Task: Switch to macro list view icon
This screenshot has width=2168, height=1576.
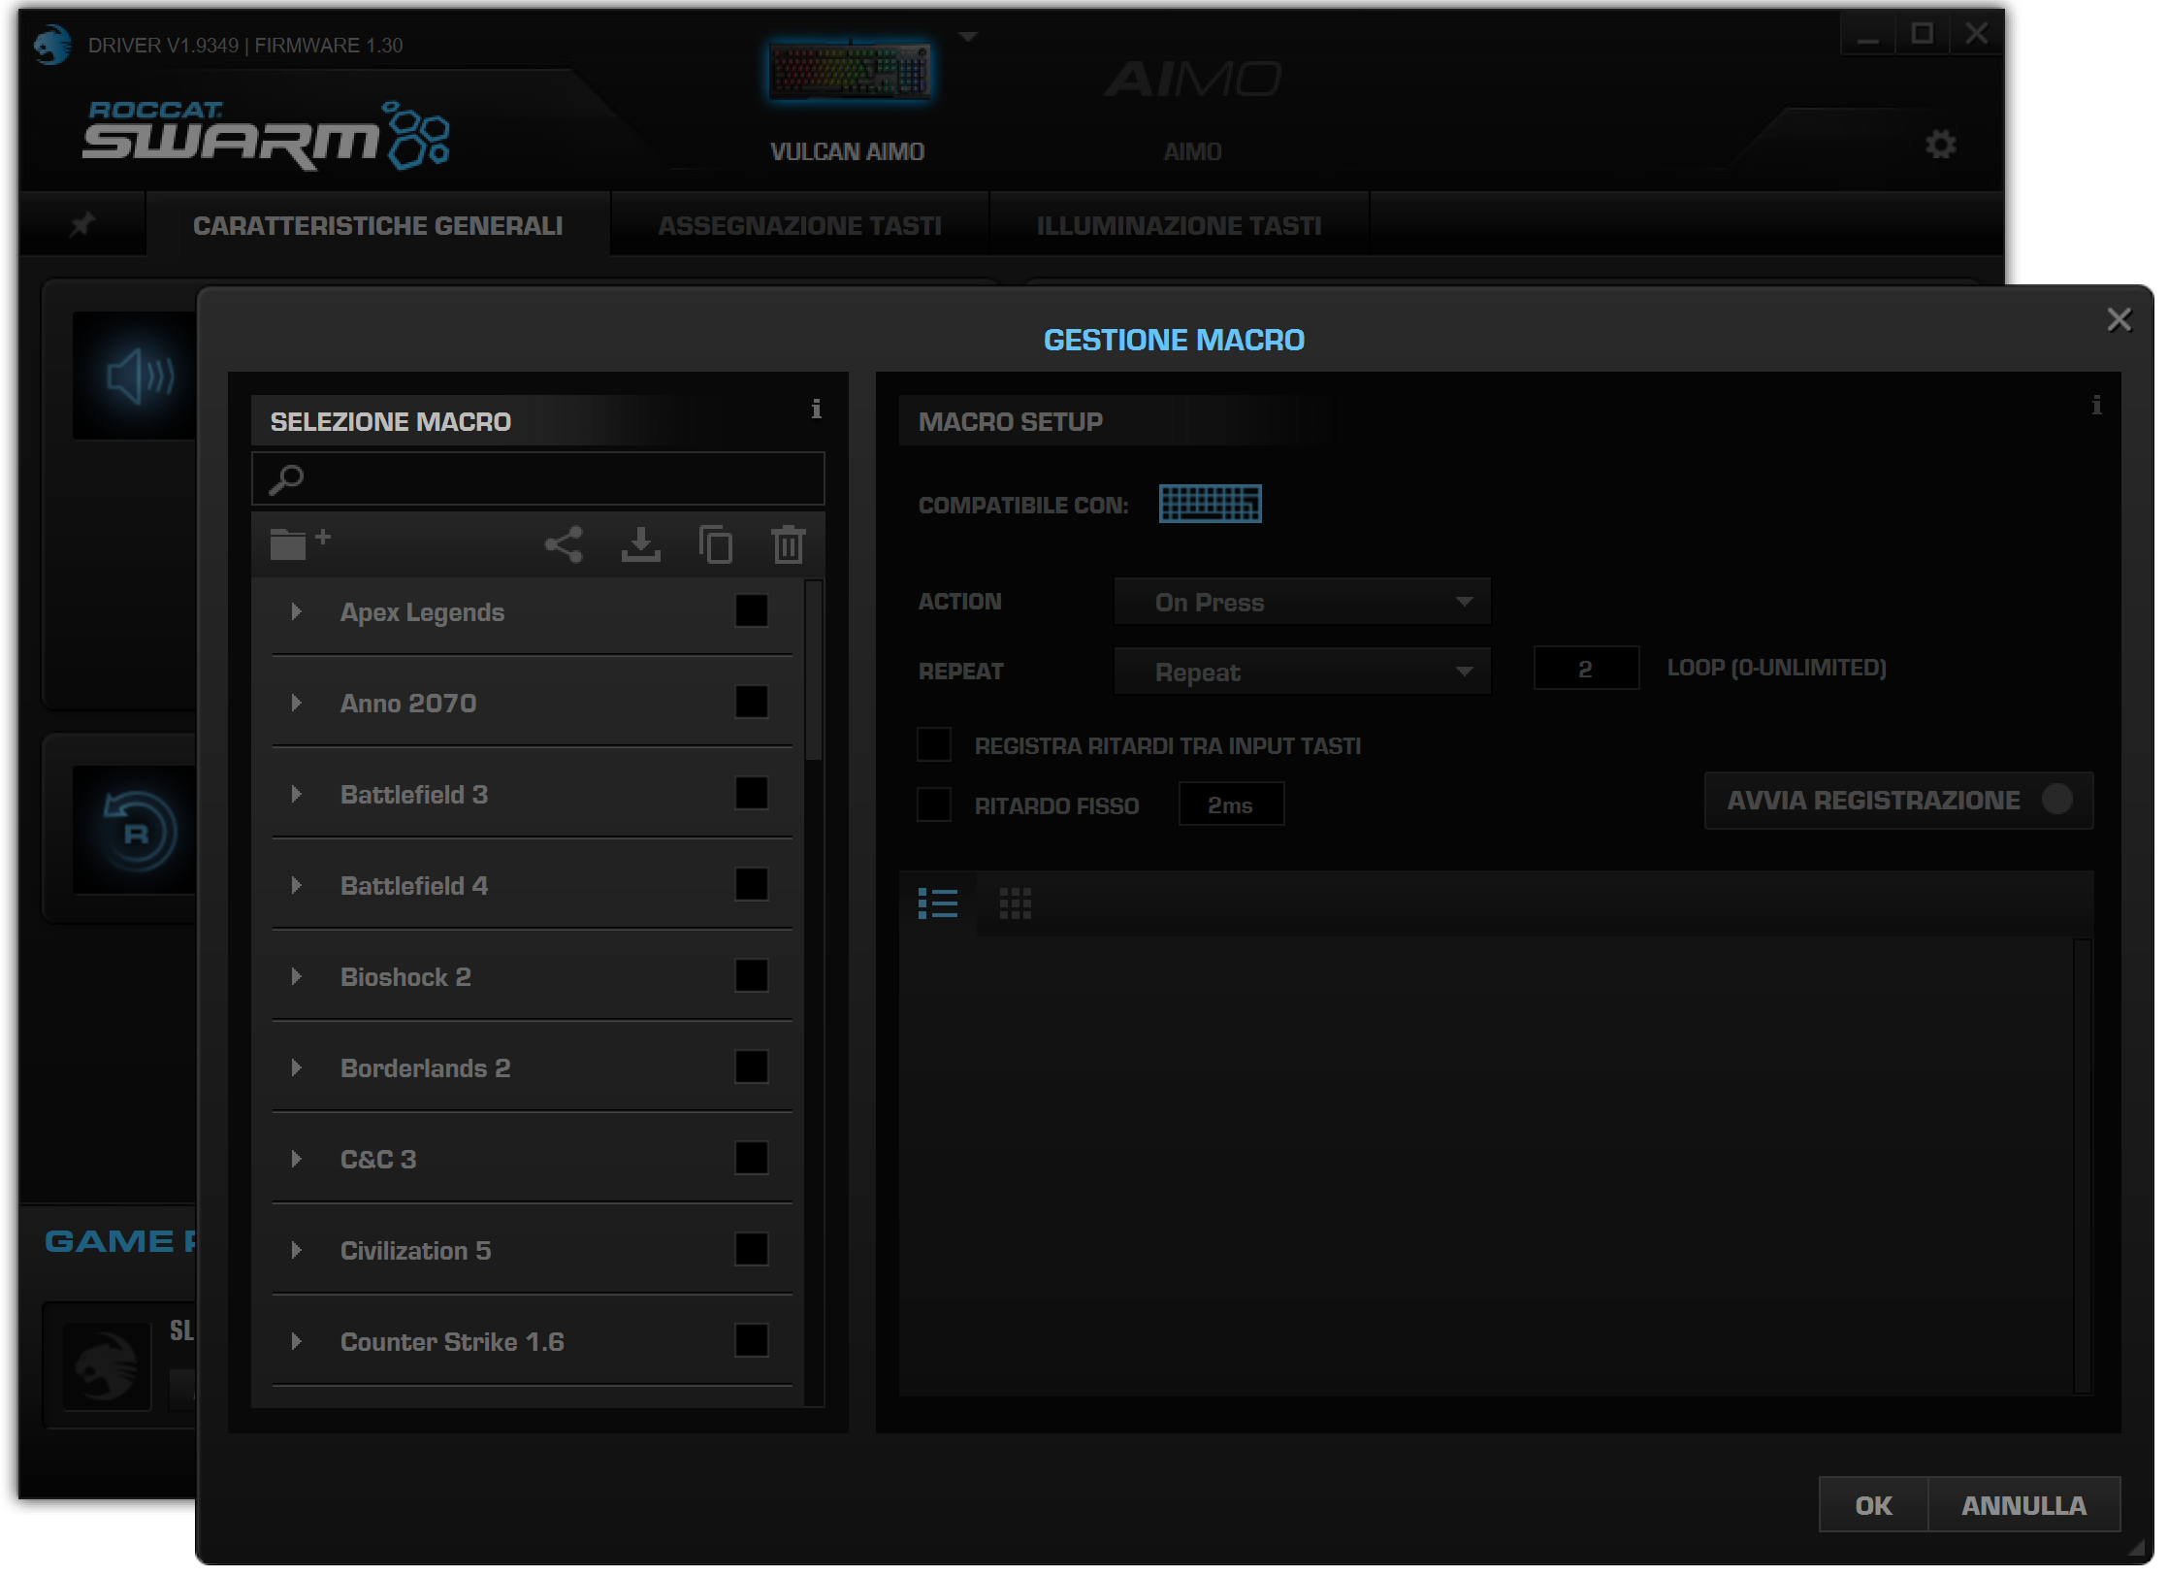Action: pyautogui.click(x=938, y=903)
